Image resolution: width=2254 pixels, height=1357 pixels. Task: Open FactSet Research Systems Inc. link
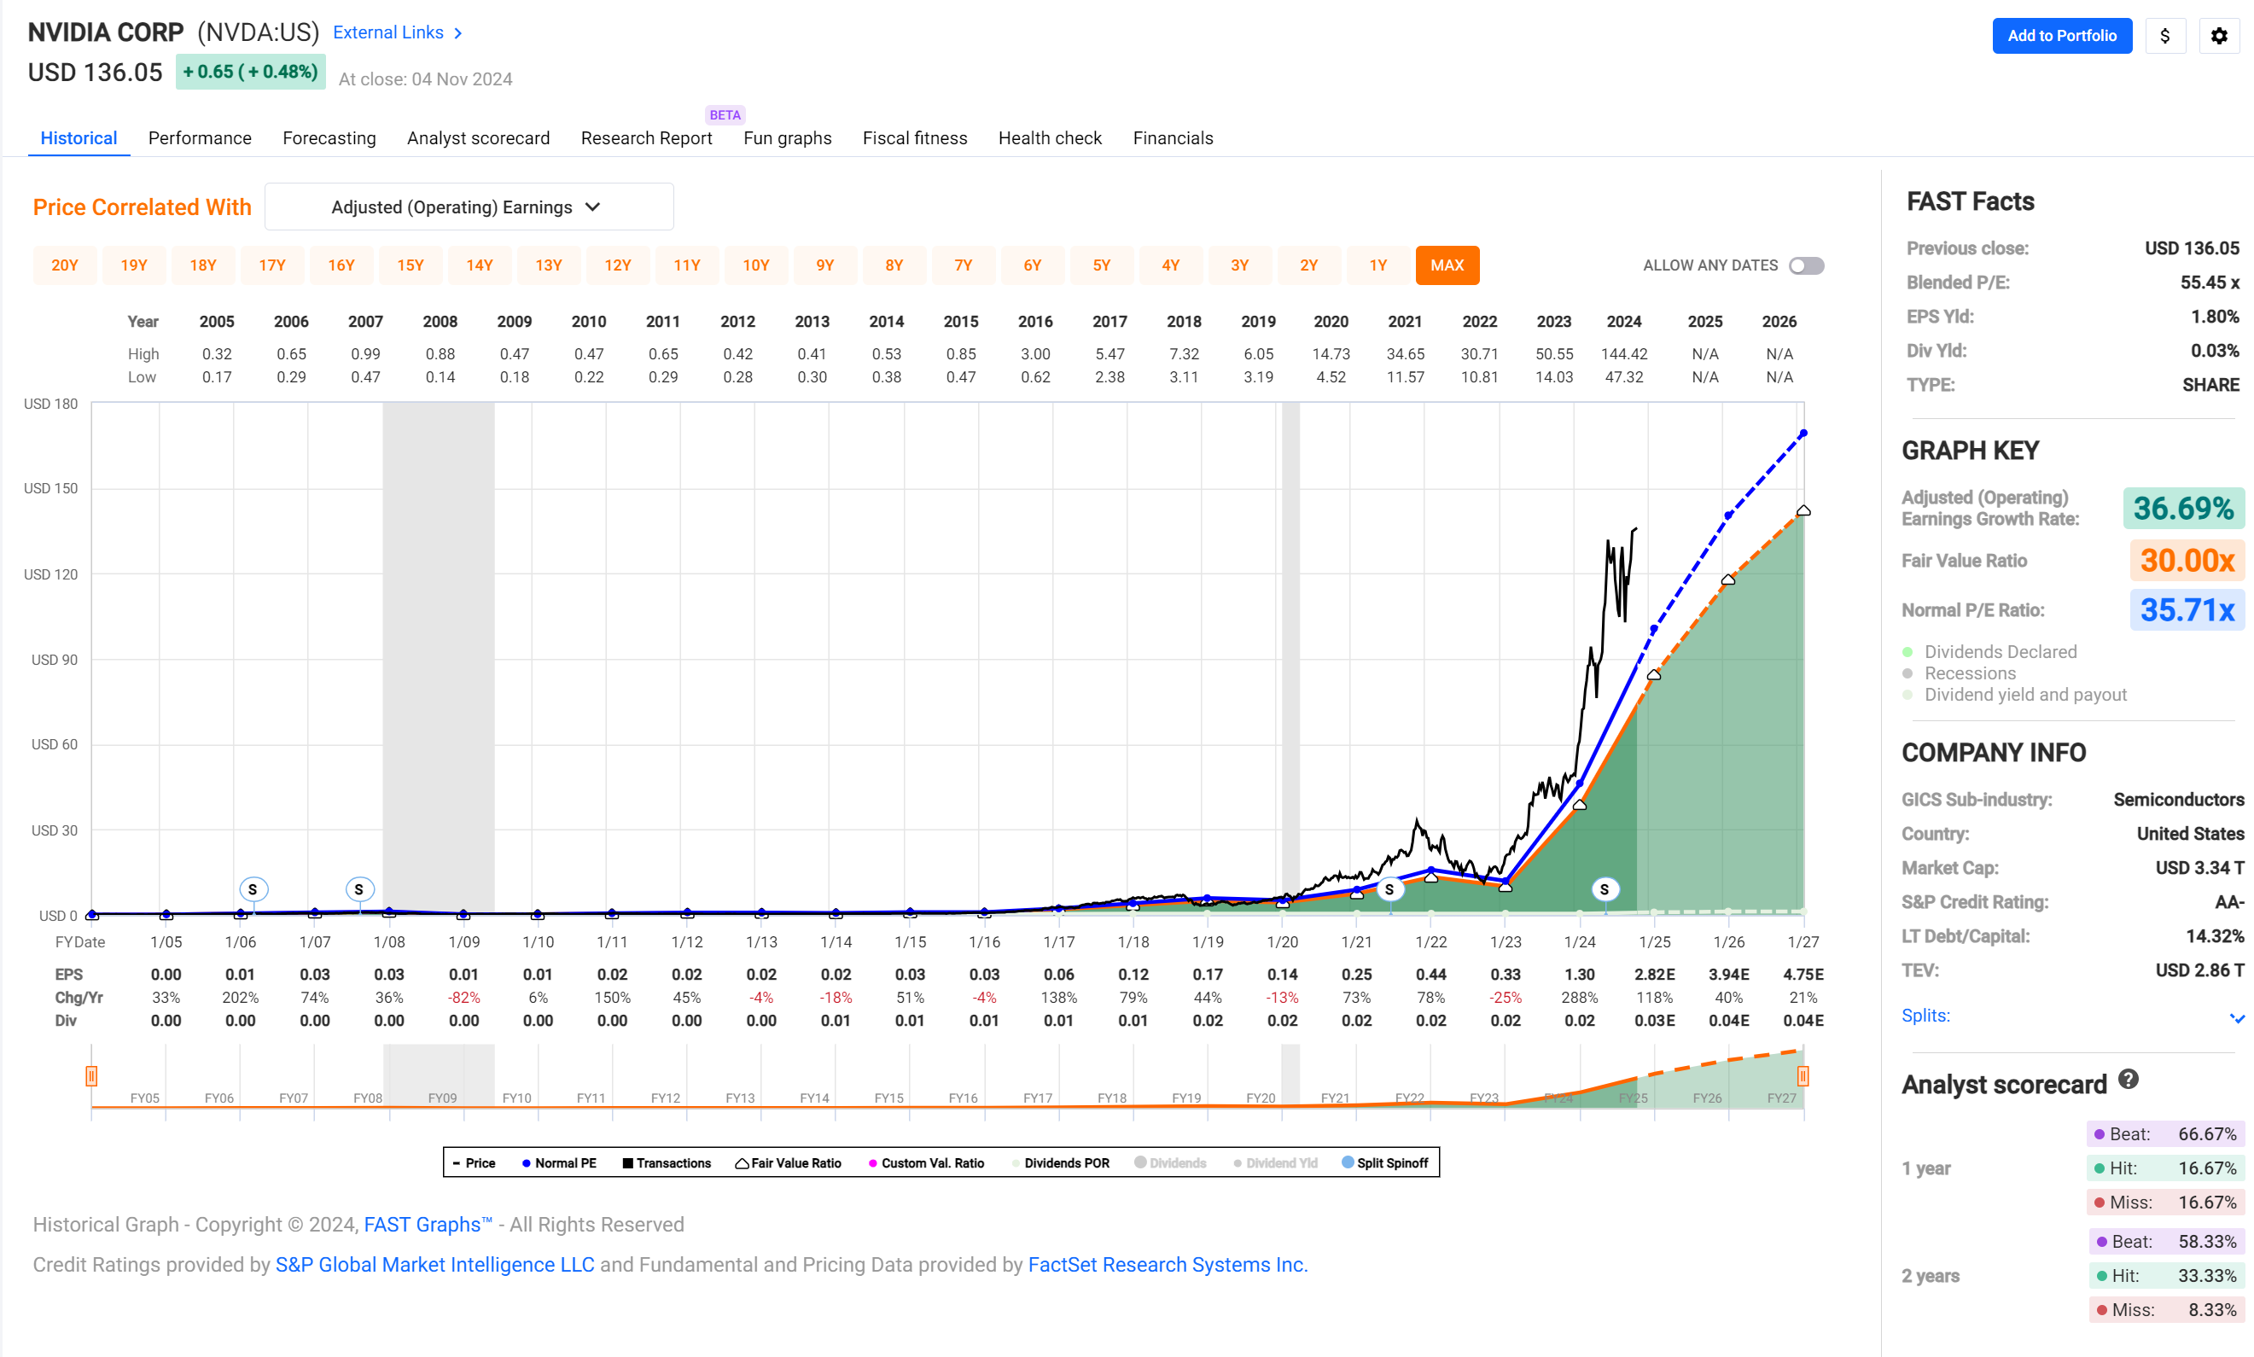(x=1168, y=1265)
